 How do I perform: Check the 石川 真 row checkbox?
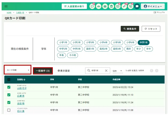coord(9,110)
